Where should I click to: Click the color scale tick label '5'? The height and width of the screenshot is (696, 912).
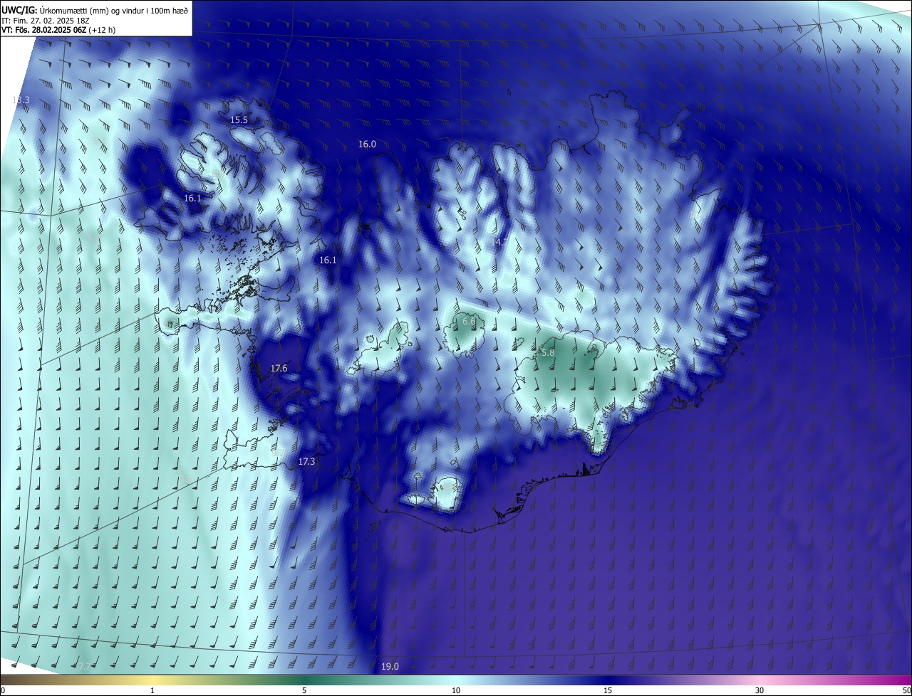(304, 690)
